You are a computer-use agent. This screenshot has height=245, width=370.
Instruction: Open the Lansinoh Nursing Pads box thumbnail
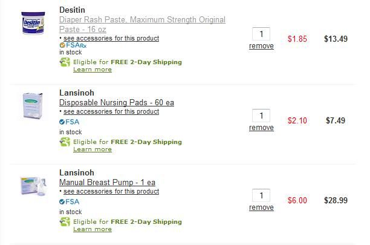point(33,105)
